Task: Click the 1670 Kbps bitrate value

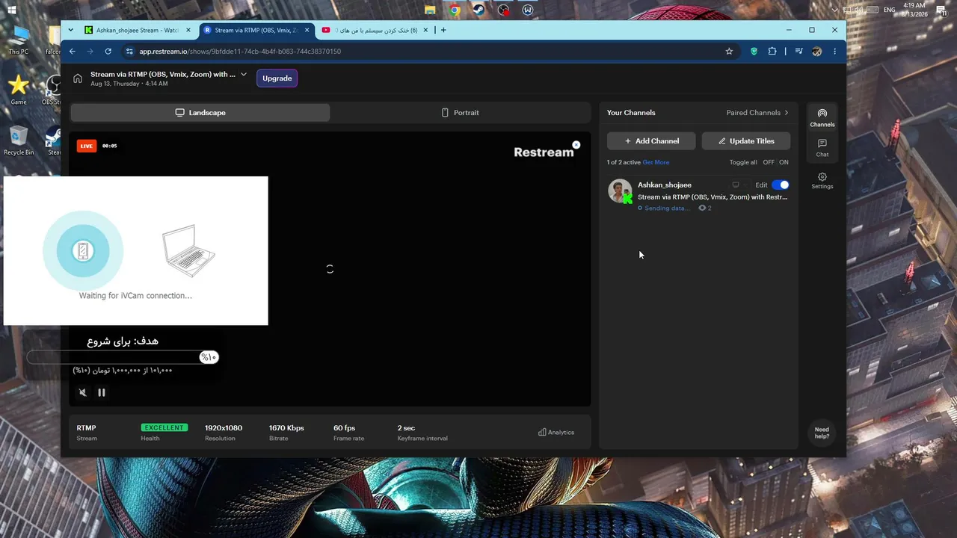Action: (x=286, y=428)
